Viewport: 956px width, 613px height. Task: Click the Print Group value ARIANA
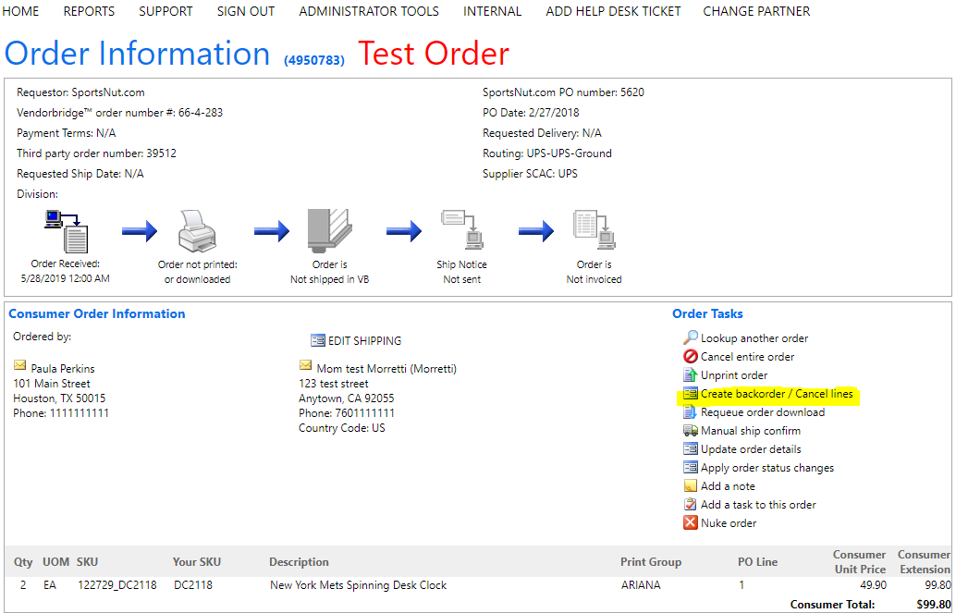click(641, 585)
